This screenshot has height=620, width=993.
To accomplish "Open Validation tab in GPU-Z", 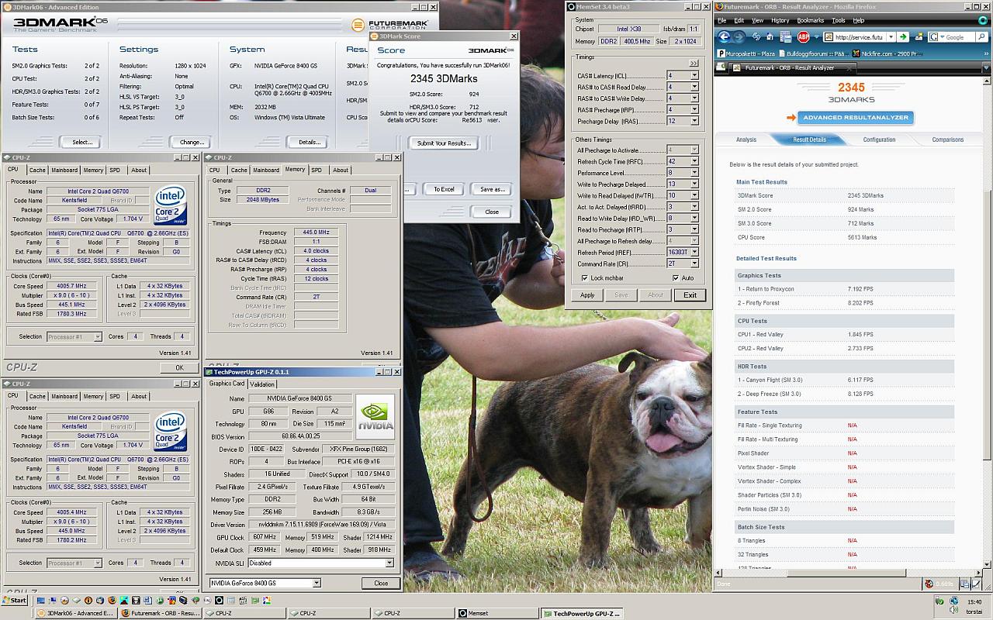I will 262,384.
